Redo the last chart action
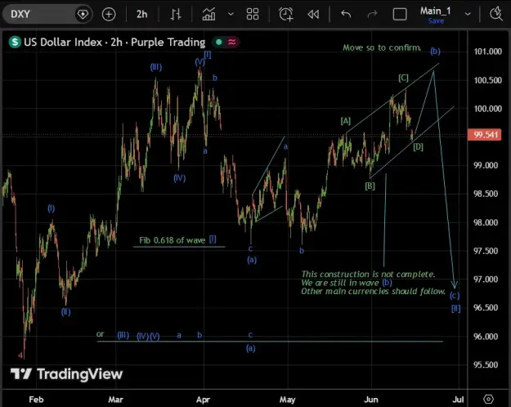Image resolution: width=511 pixels, height=407 pixels. point(372,15)
